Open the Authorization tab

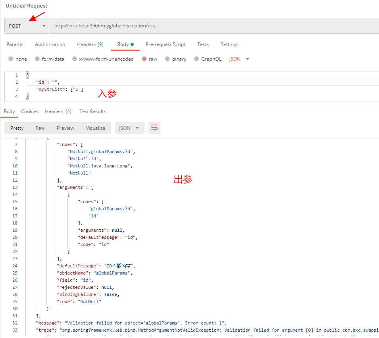pyautogui.click(x=50, y=44)
